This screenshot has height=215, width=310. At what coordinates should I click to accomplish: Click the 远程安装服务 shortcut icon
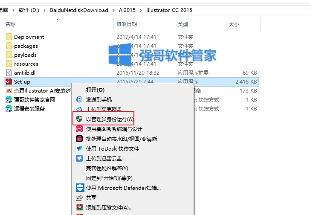point(9,109)
